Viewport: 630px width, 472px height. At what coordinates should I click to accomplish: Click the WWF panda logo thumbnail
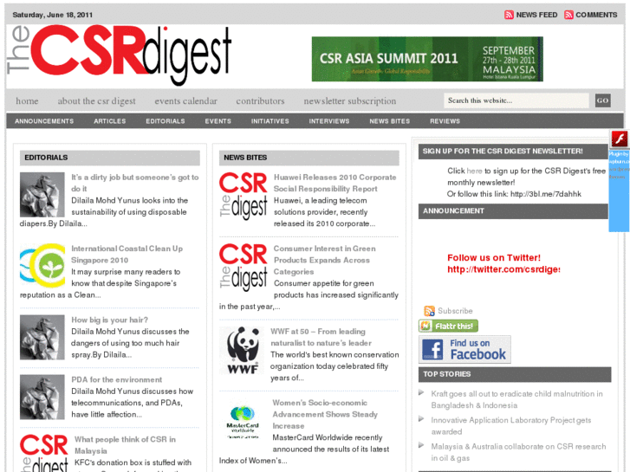tap(243, 351)
